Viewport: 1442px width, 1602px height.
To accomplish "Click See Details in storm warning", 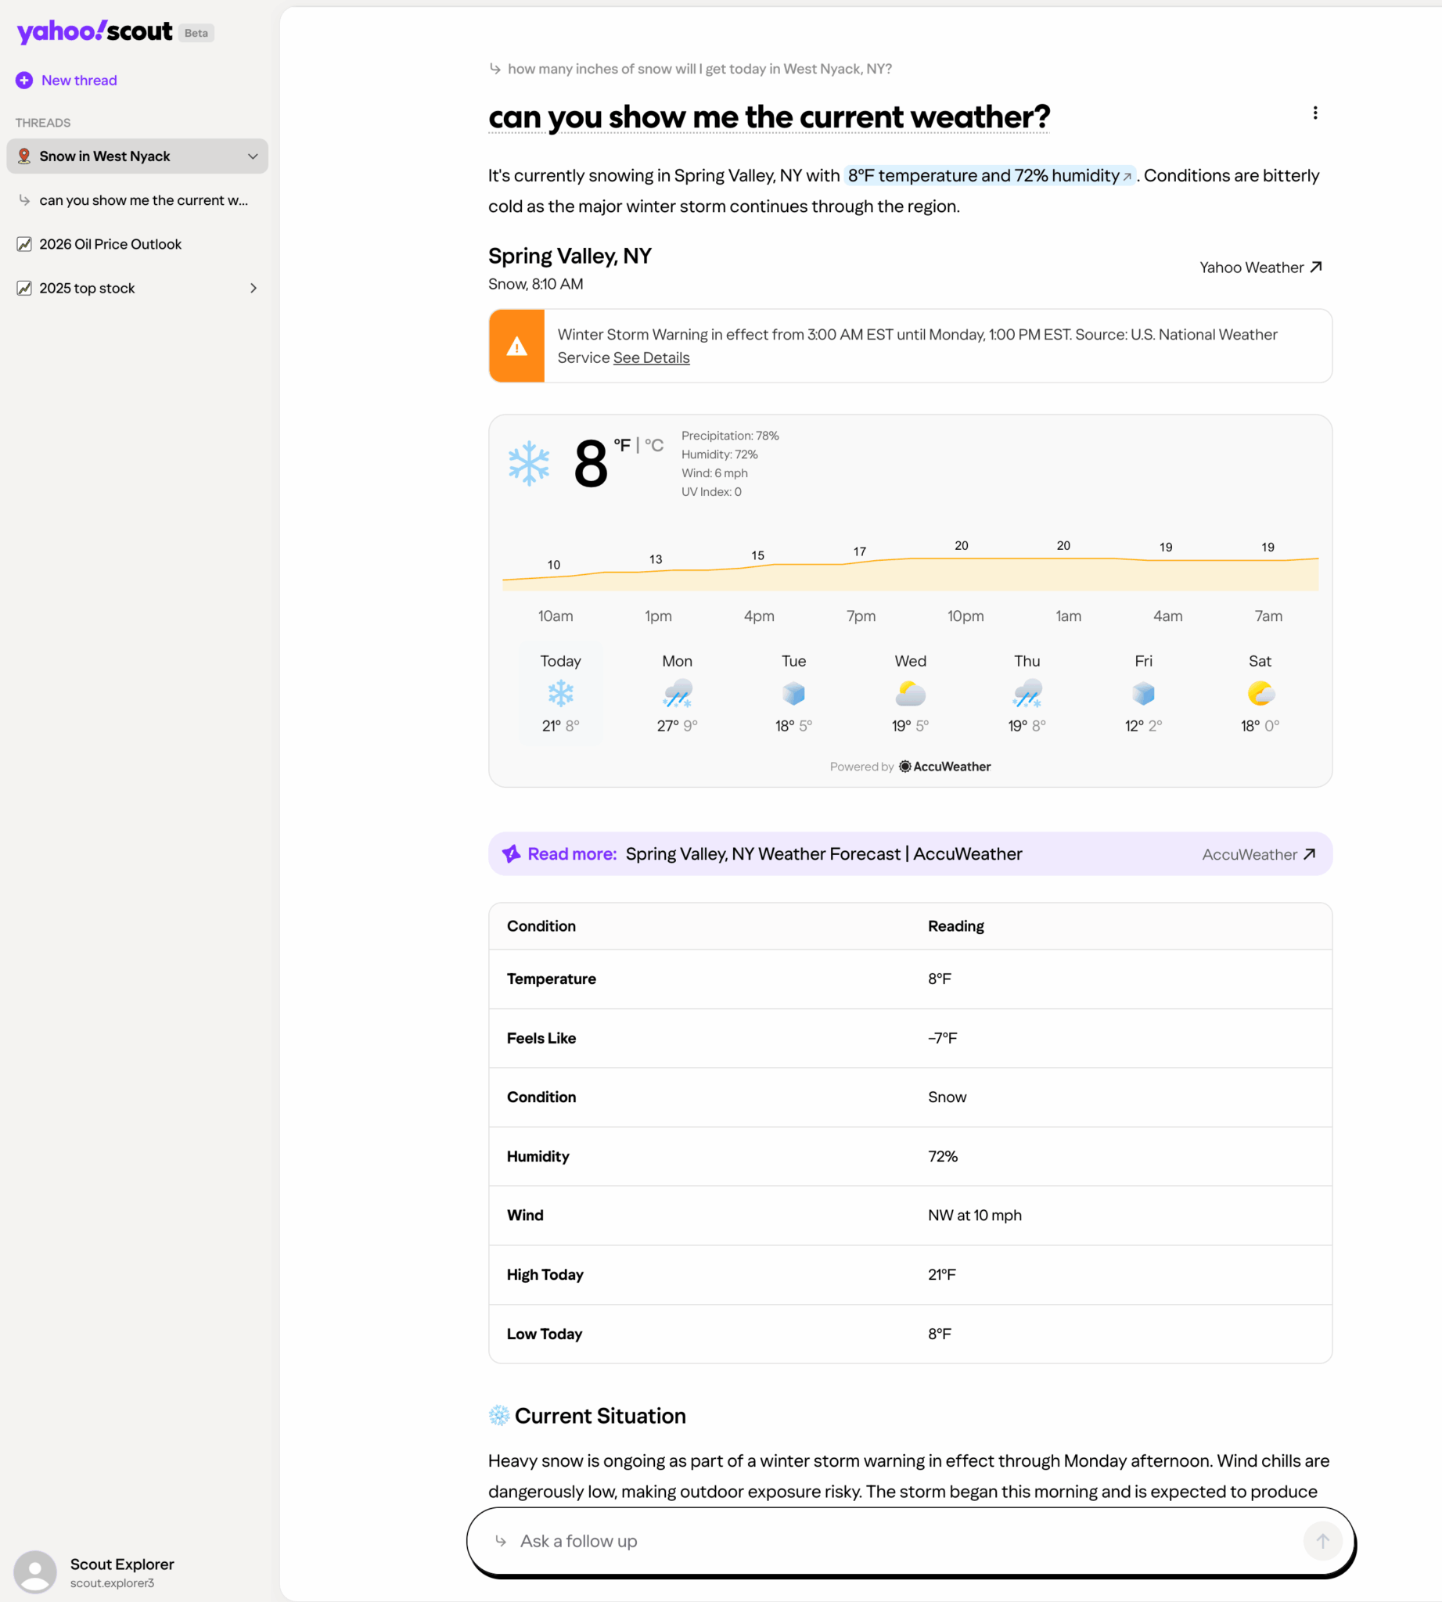I will click(x=650, y=358).
